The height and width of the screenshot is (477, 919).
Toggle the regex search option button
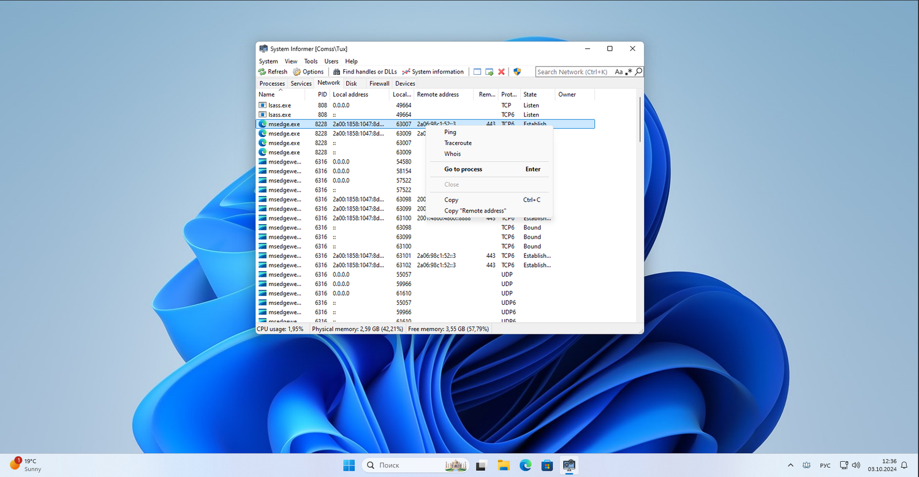click(x=629, y=72)
